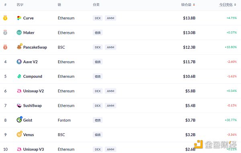The height and width of the screenshot is (153, 241).
Task: Sort by locked value column arrow
Action: pyautogui.click(x=194, y=5)
